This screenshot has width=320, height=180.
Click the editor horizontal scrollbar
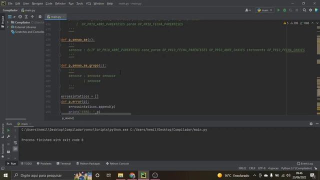(x=96, y=114)
